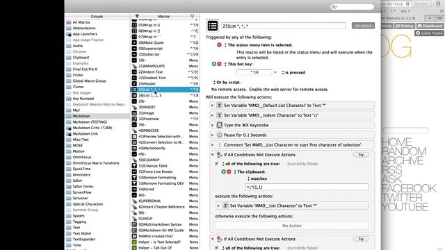
Task: Collapse the first If All Conditions Met action
Action: [x=212, y=155]
